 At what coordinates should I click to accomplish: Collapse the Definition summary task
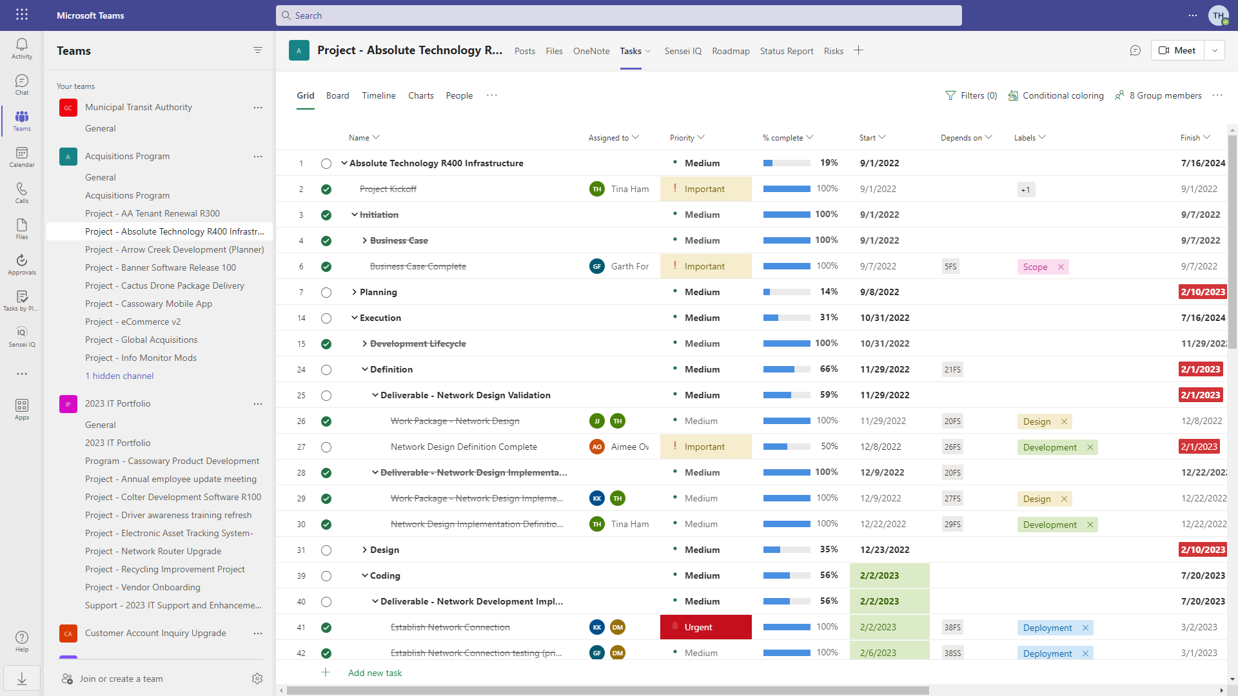coord(364,369)
